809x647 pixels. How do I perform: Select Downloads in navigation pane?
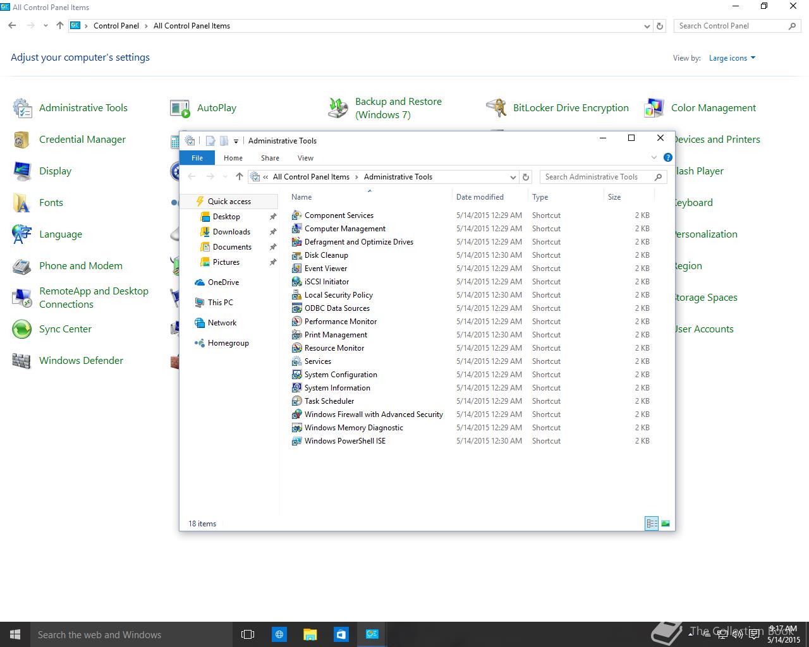tap(231, 232)
